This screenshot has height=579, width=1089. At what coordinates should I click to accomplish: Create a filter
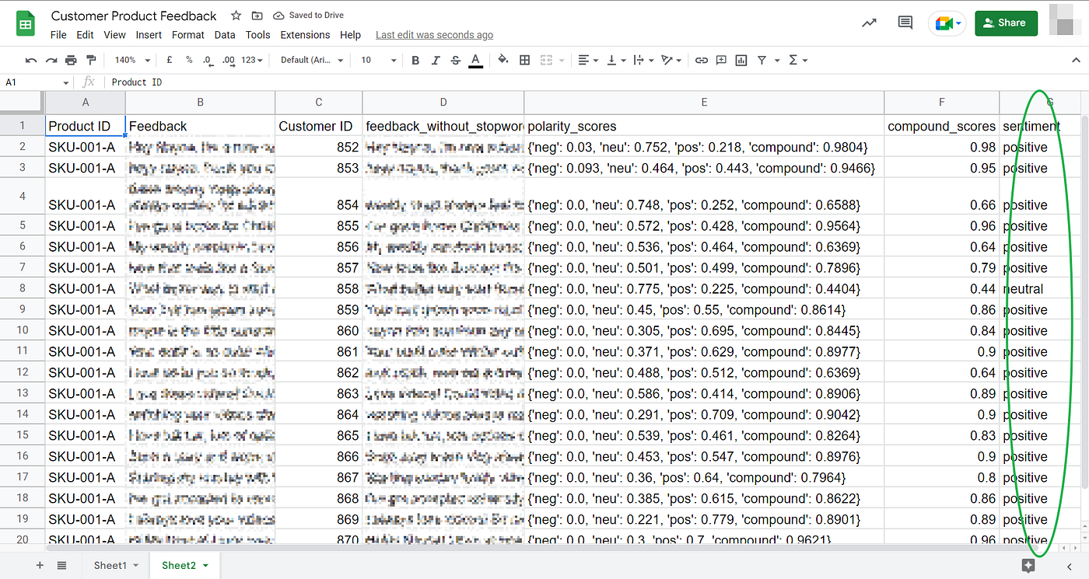pos(762,60)
